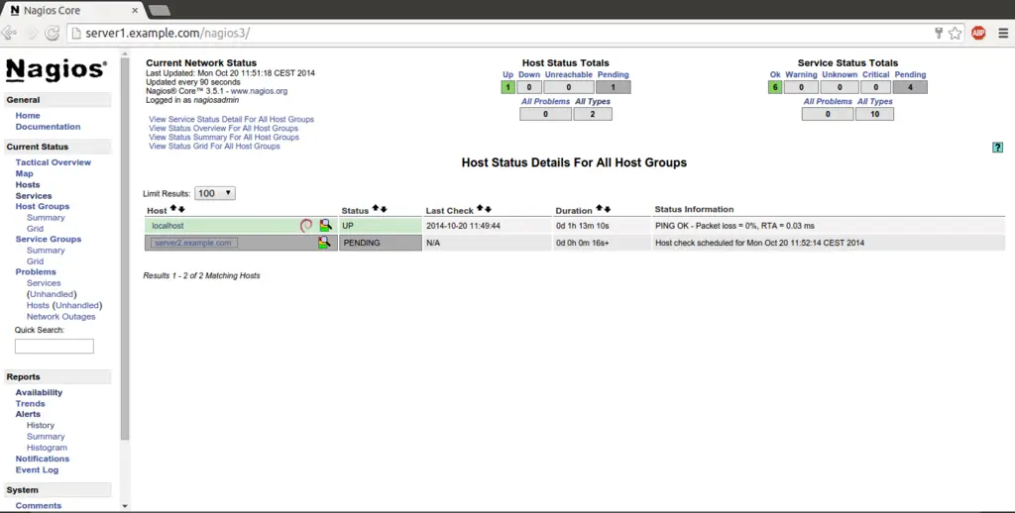Viewport: 1015px width, 513px height.
Task: View service details icon for localhost
Action: pyautogui.click(x=325, y=225)
